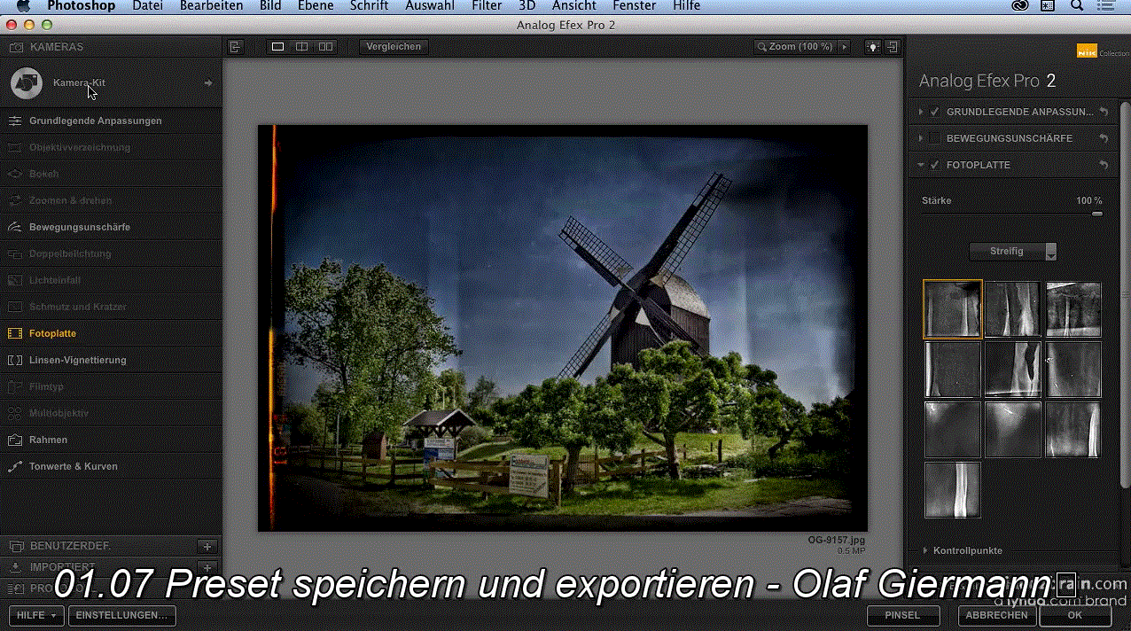The width and height of the screenshot is (1131, 631).
Task: Select the first photo plate texture thumbnail
Action: click(x=953, y=309)
